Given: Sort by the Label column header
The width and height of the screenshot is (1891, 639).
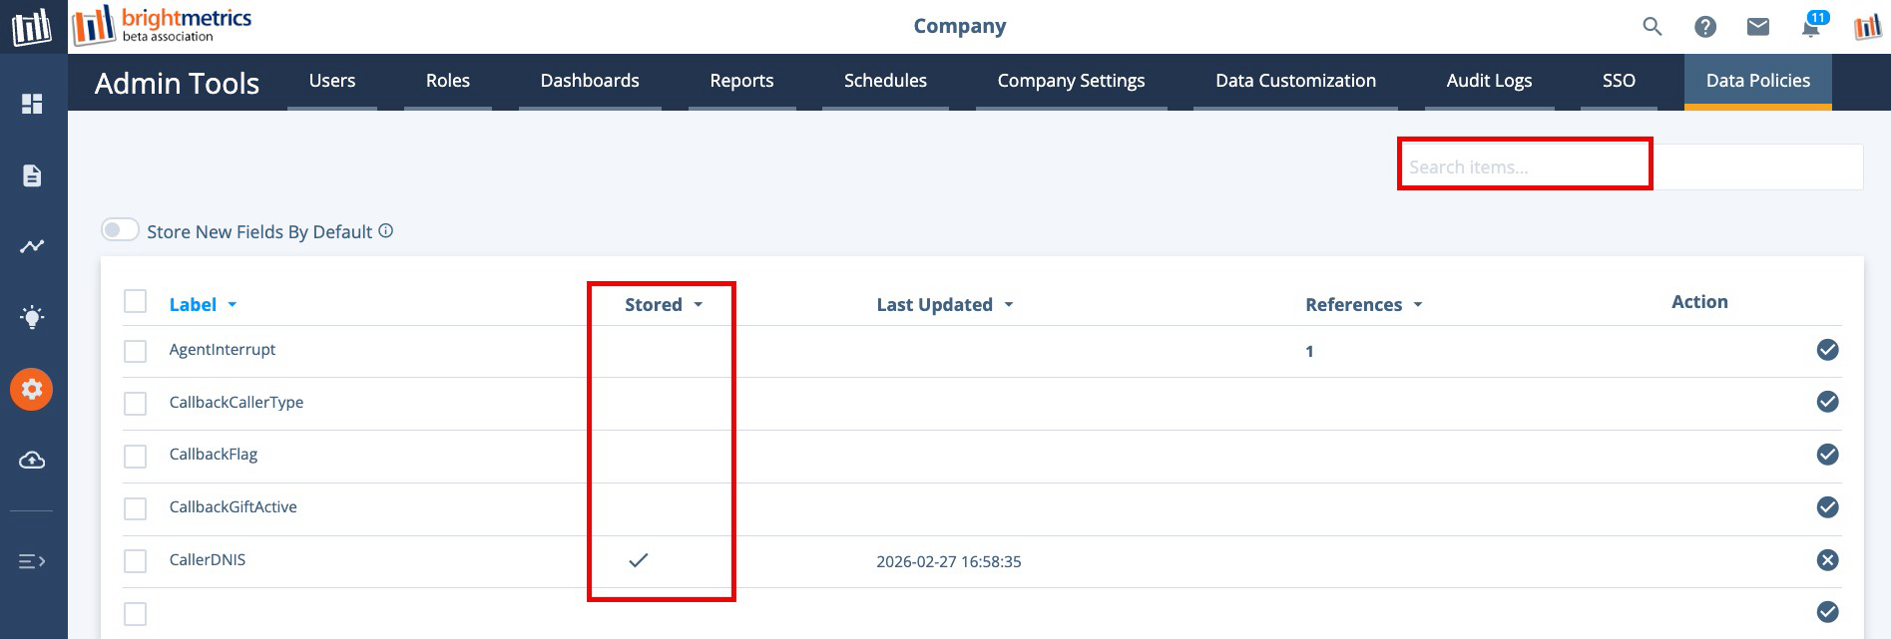Looking at the screenshot, I should tap(203, 304).
